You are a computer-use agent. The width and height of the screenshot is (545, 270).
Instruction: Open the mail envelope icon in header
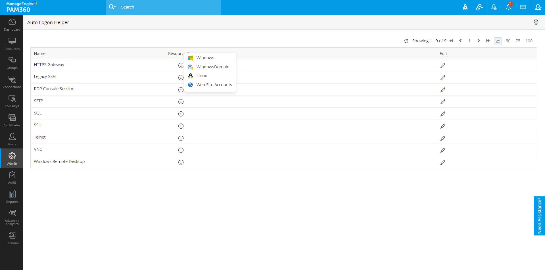[523, 7]
